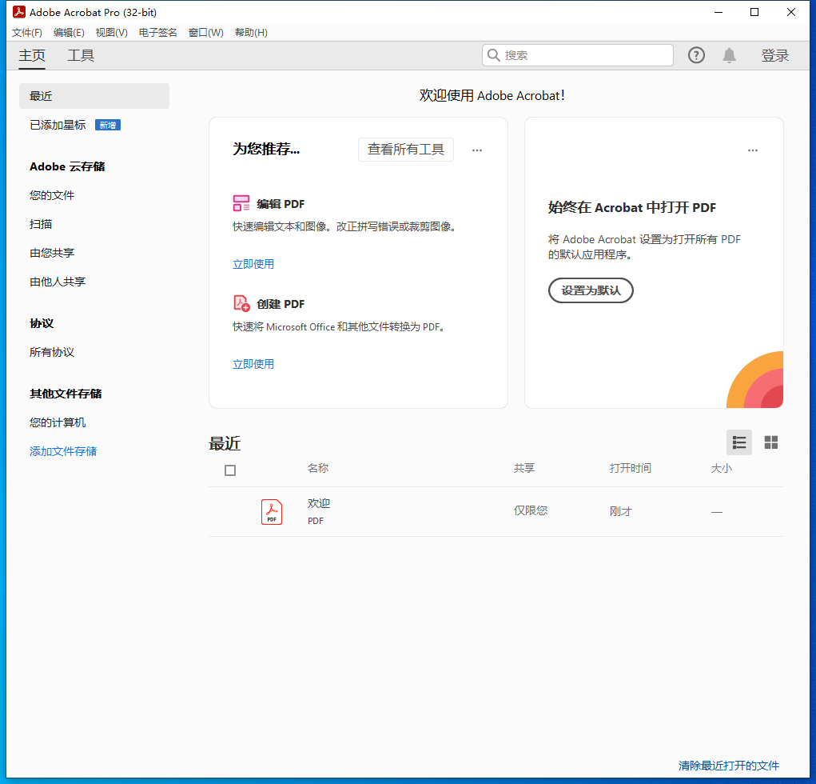This screenshot has width=816, height=784.
Task: Switch to list view icon
Action: [x=739, y=442]
